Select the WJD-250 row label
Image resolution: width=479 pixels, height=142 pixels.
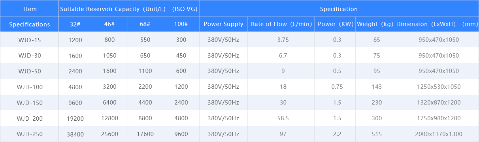coord(30,134)
